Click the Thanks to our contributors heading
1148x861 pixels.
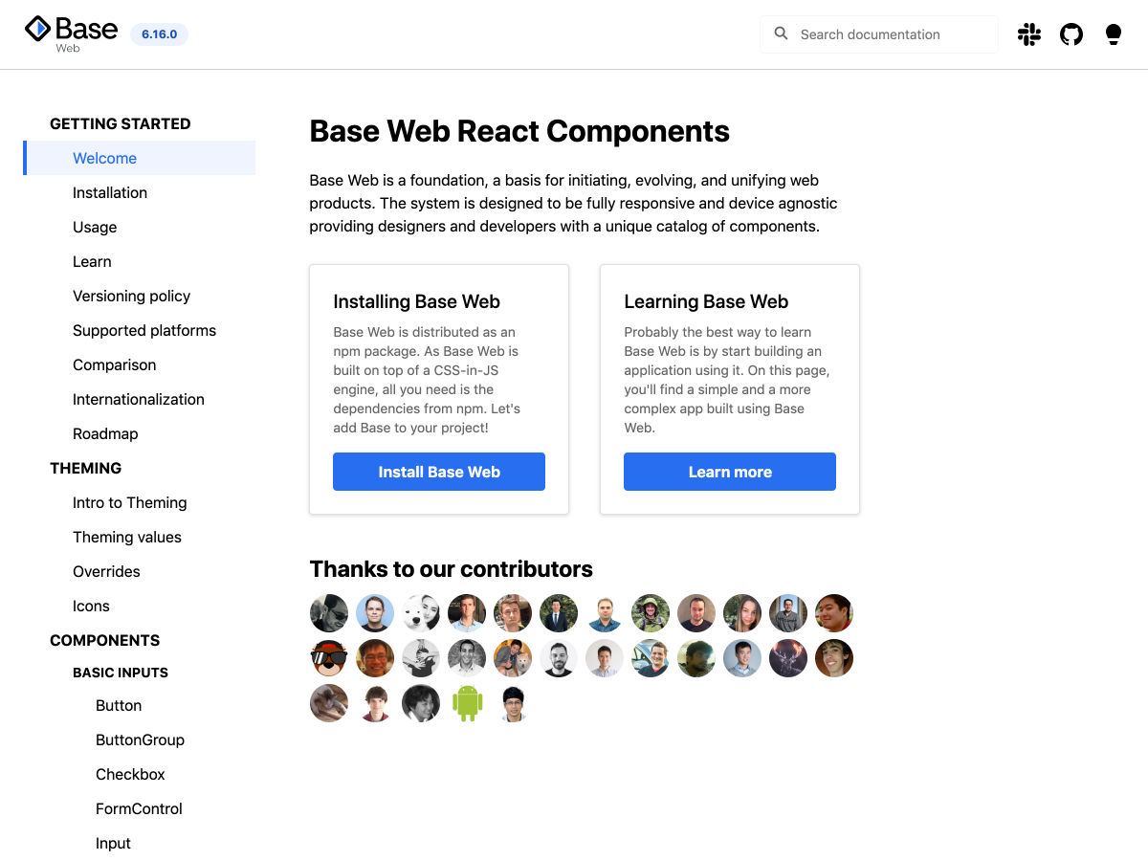click(451, 569)
